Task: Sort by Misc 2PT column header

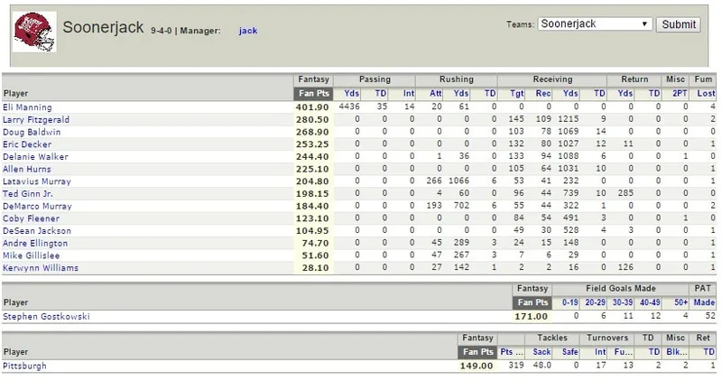Action: click(680, 94)
